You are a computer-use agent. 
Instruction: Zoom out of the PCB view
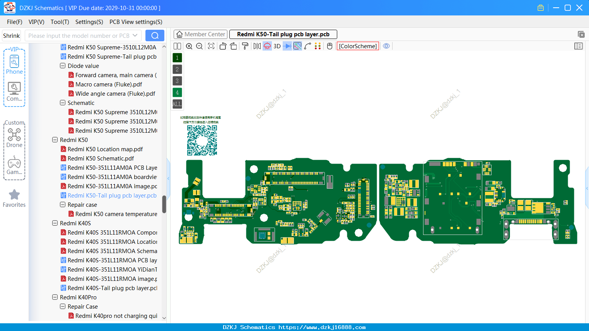coord(200,46)
